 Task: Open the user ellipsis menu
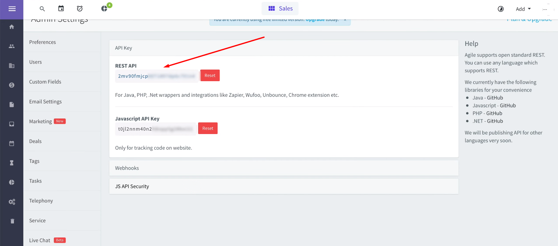pyautogui.click(x=545, y=9)
